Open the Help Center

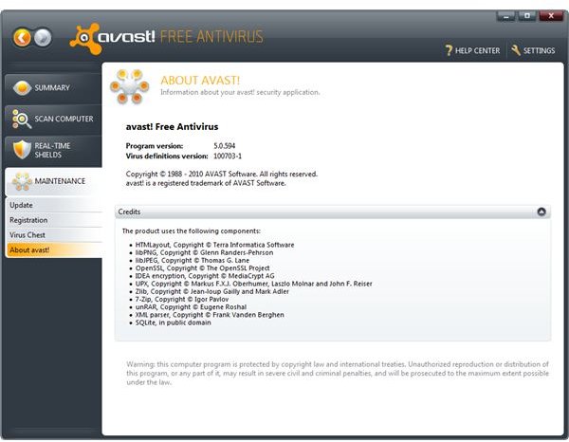(x=472, y=50)
